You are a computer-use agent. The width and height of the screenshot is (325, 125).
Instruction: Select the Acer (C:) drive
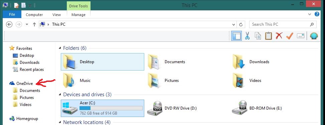coord(103,108)
